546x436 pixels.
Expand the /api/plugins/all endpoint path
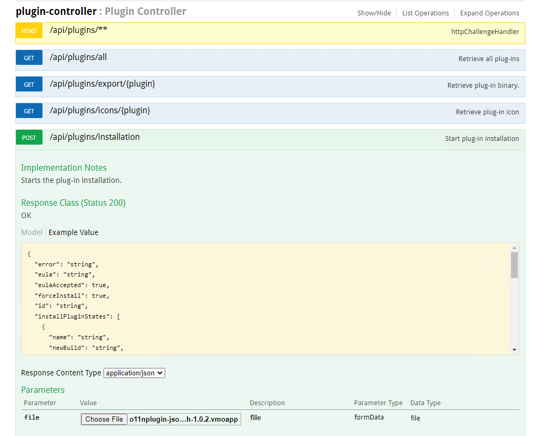78,57
